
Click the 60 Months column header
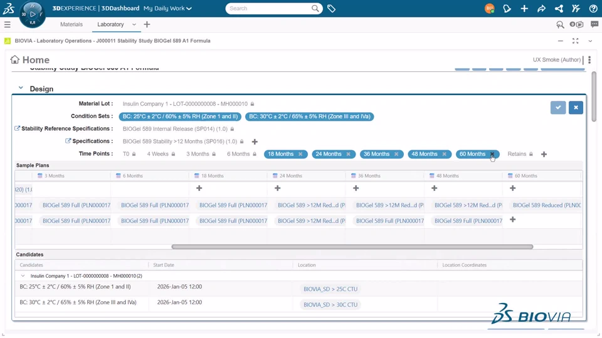coord(541,176)
